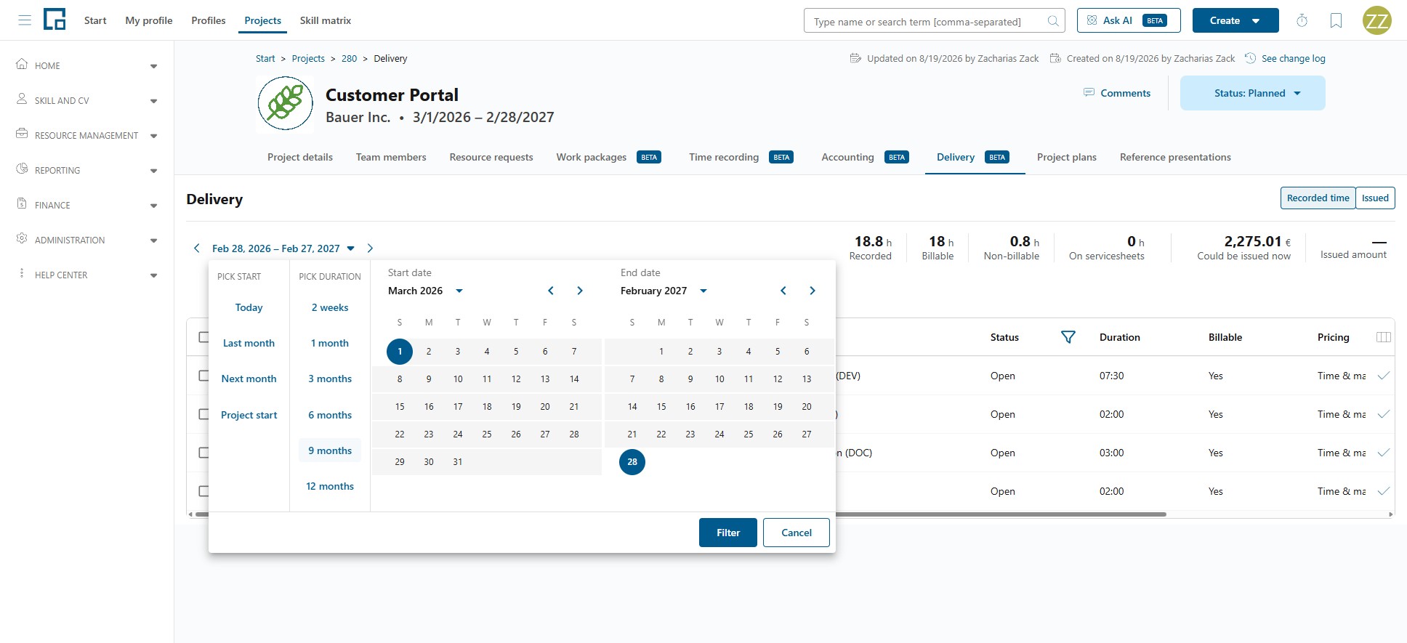
Task: Show previous month in Start date calendar
Action: [x=551, y=291]
